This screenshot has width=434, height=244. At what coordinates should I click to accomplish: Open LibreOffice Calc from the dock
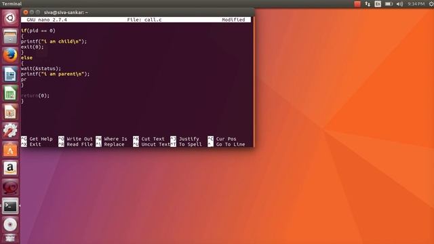coord(10,93)
